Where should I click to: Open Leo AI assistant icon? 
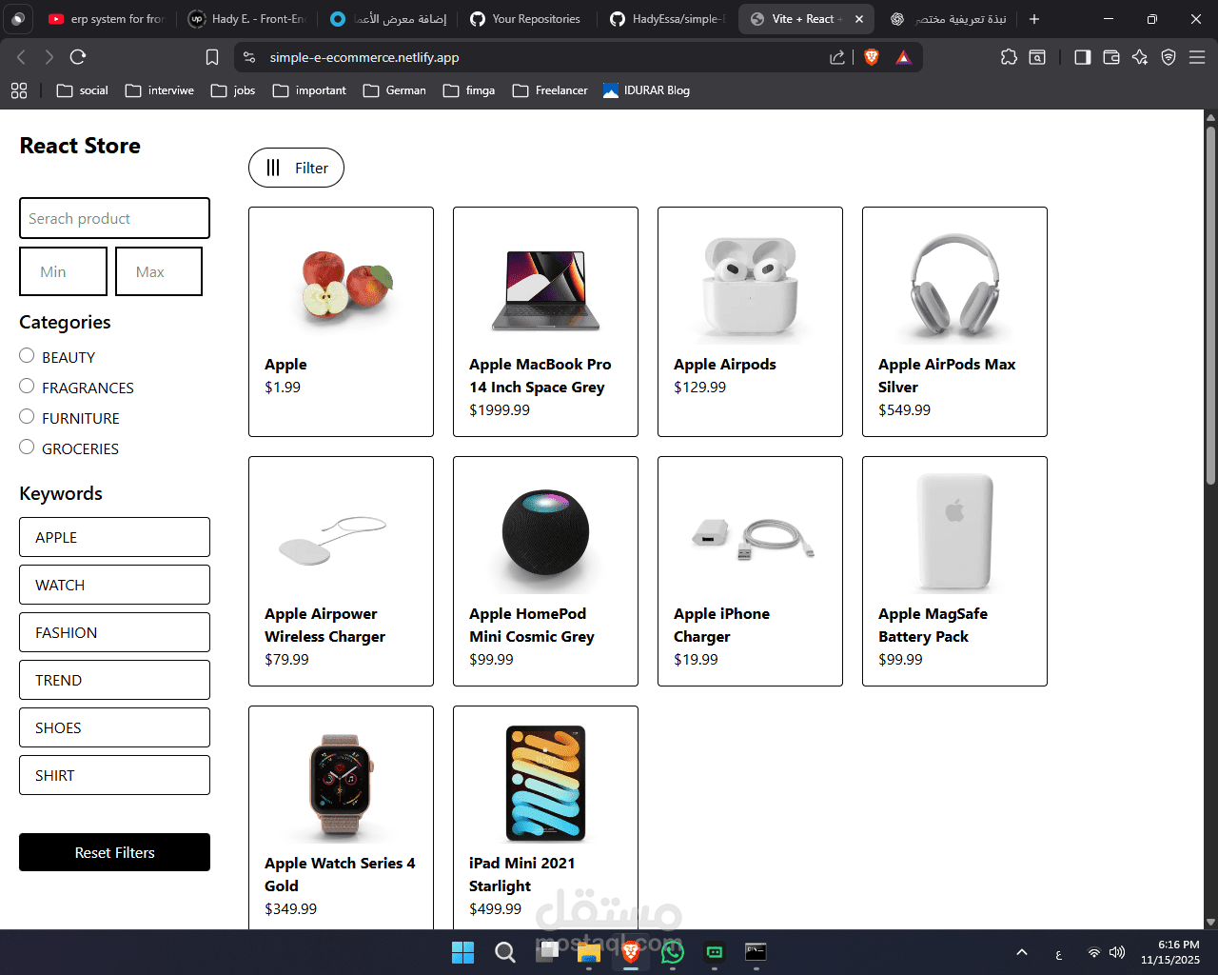point(1140,57)
